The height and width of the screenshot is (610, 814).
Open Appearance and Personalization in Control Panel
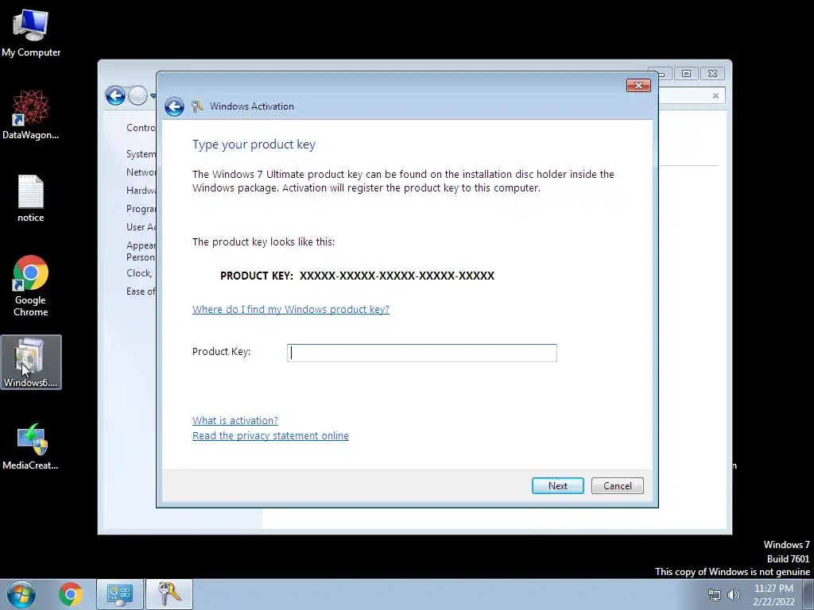[141, 251]
